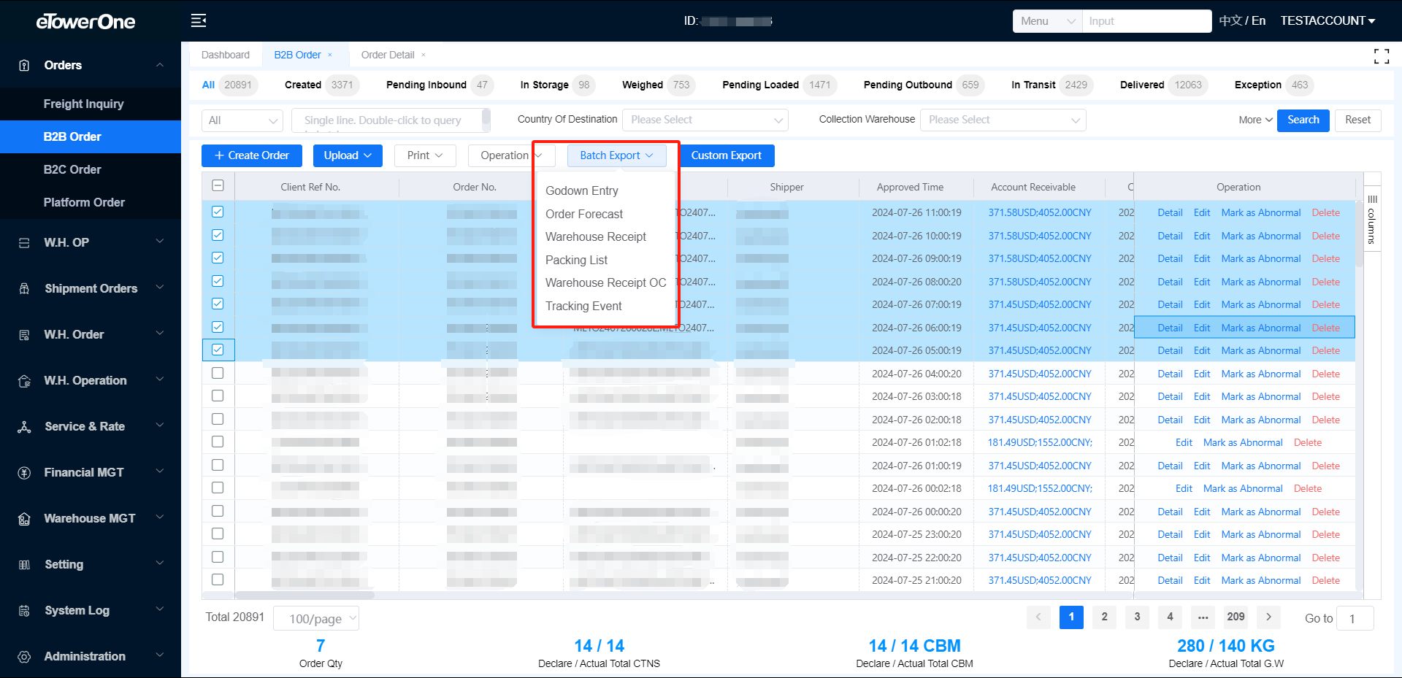Open the Batch Export dropdown
1402x678 pixels.
tap(616, 155)
